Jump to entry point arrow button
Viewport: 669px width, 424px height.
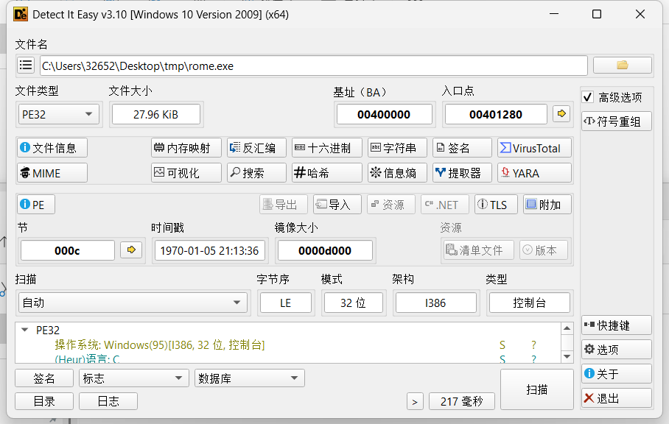(561, 114)
